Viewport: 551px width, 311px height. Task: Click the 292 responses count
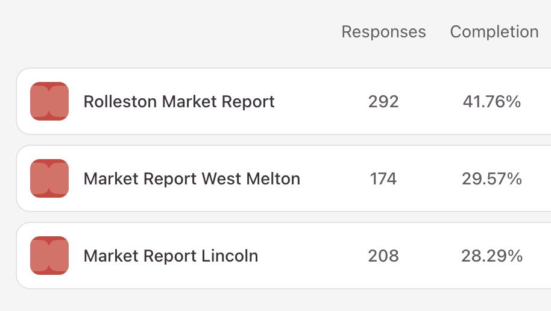tap(383, 102)
